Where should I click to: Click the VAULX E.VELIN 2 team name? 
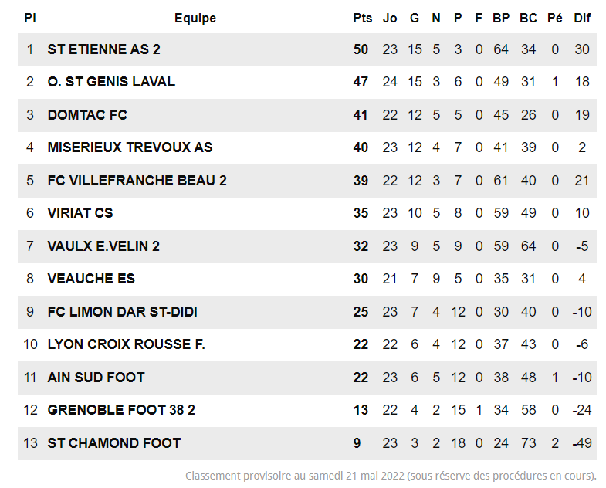[x=103, y=246]
